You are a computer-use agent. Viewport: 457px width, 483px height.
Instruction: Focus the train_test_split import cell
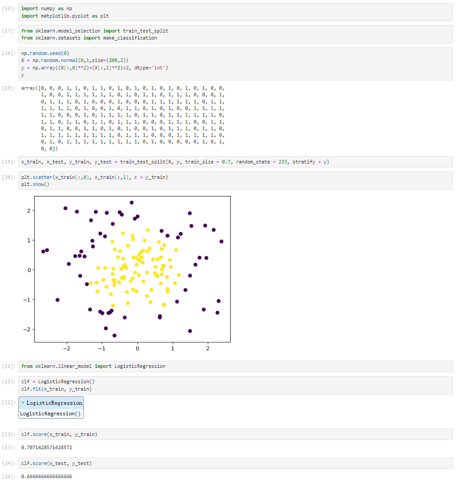[236, 34]
